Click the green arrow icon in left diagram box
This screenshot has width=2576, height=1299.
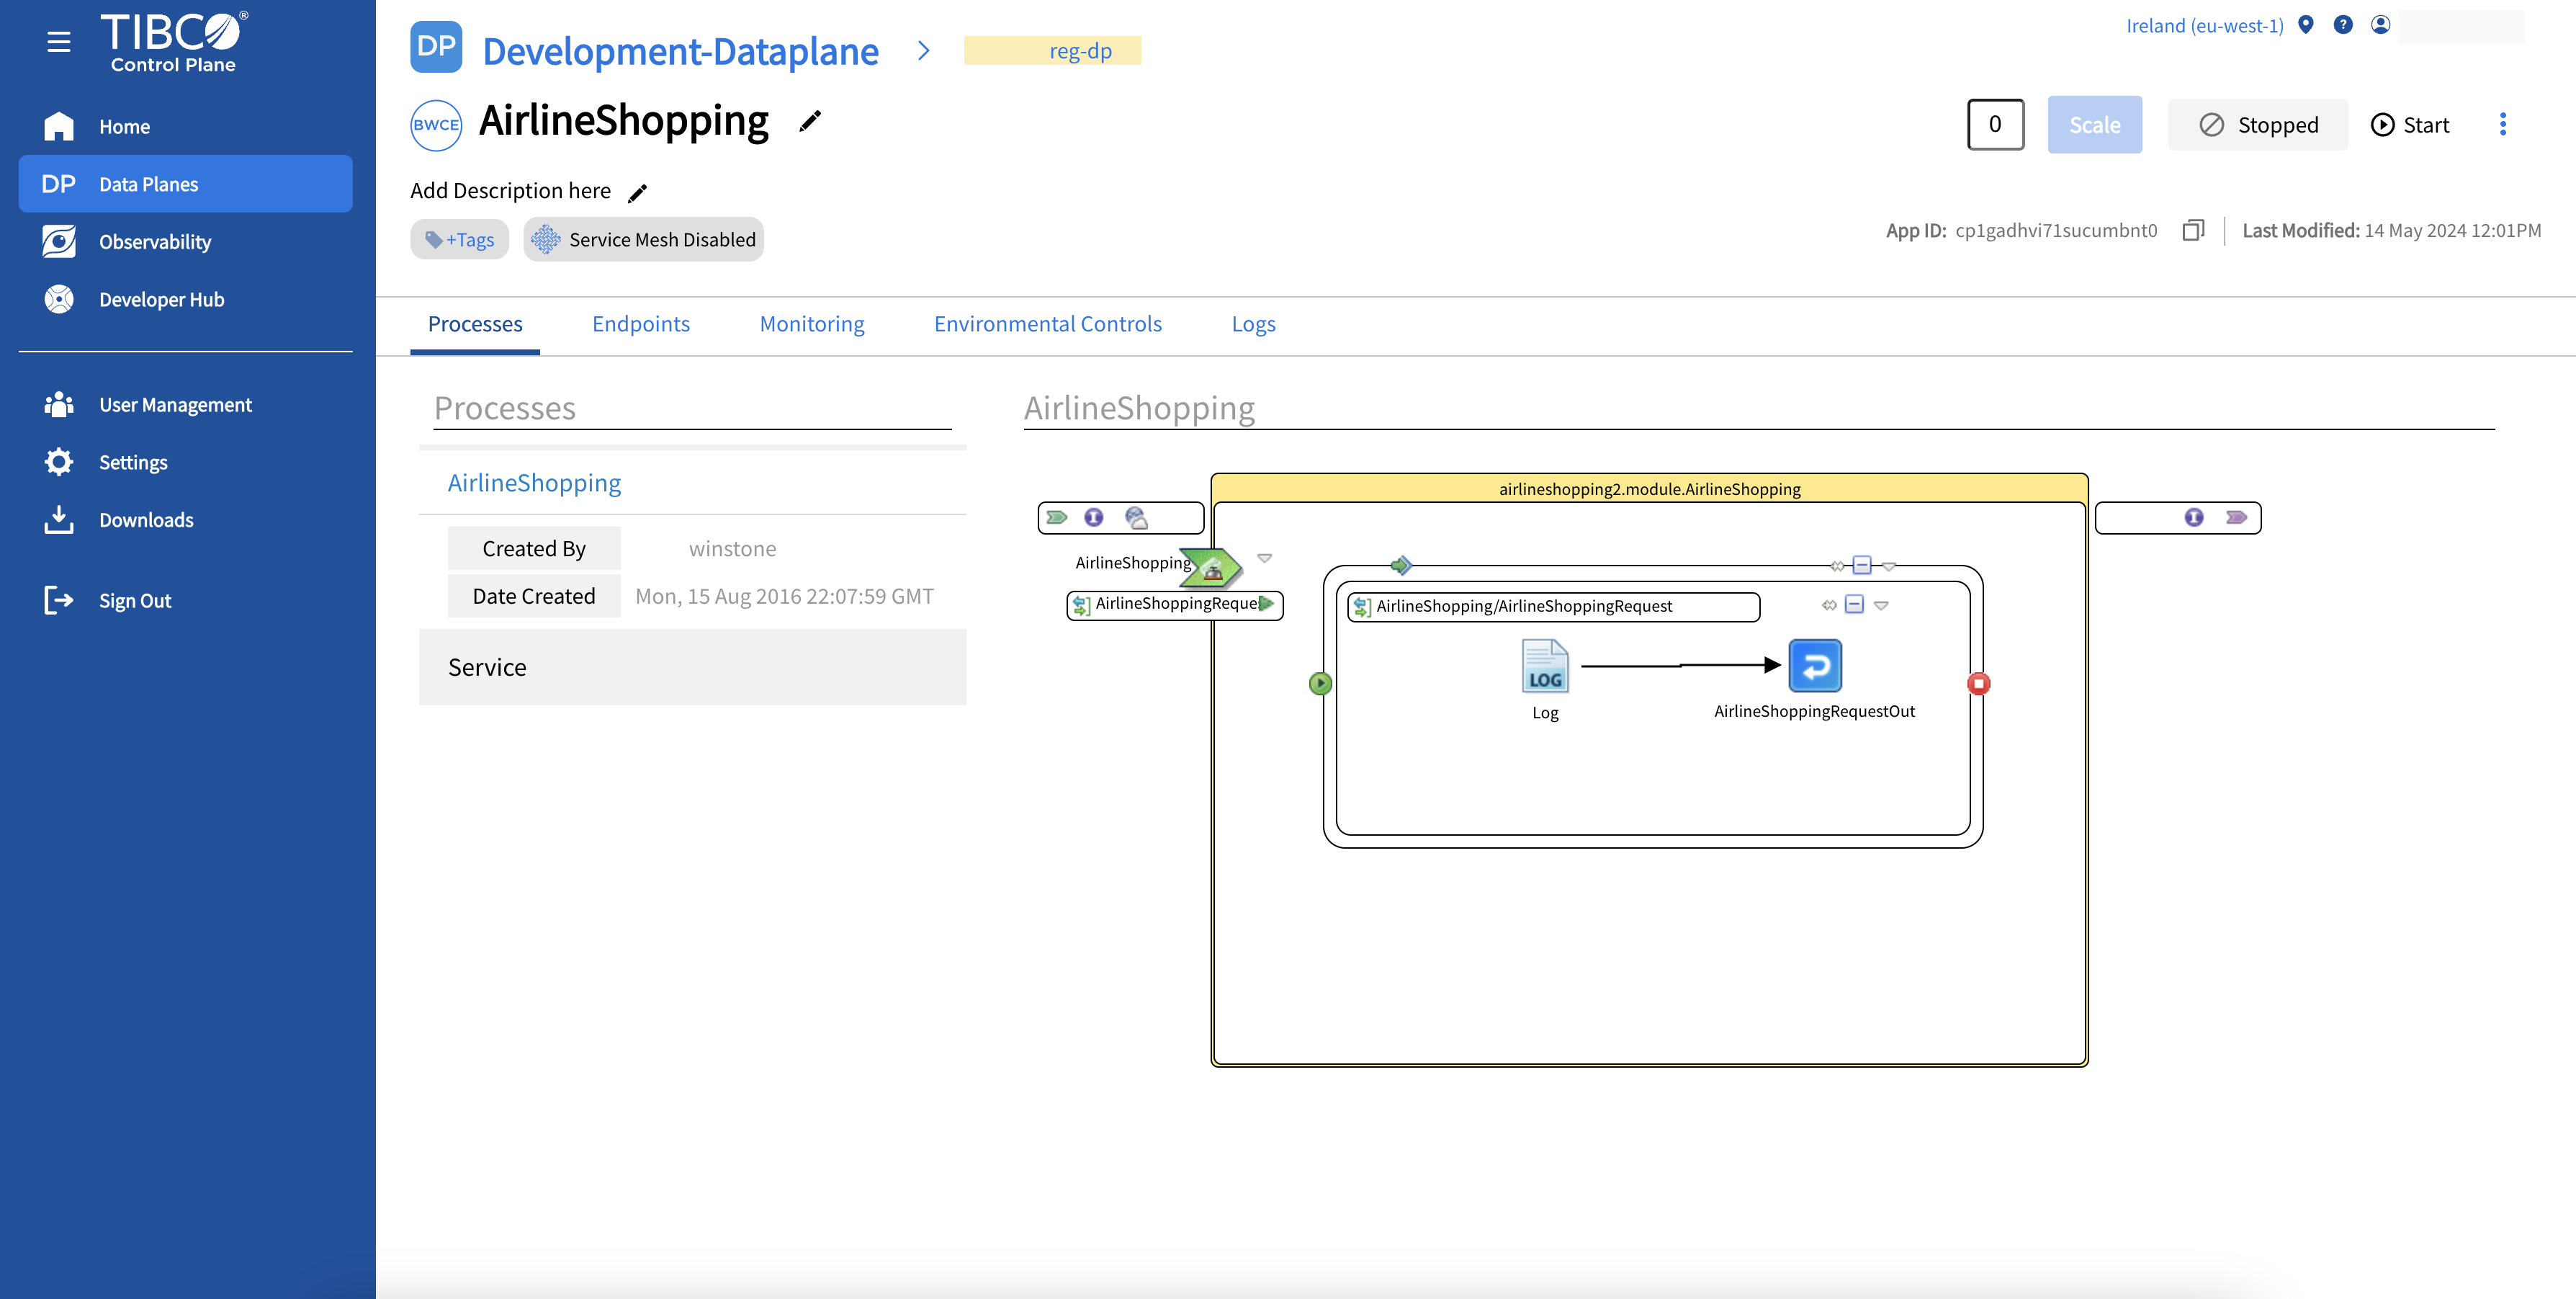(x=1057, y=517)
